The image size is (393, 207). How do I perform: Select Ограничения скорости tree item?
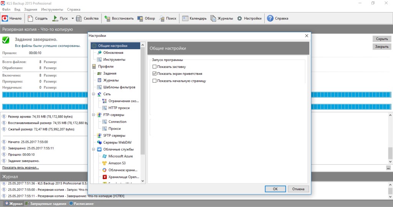click(x=123, y=101)
